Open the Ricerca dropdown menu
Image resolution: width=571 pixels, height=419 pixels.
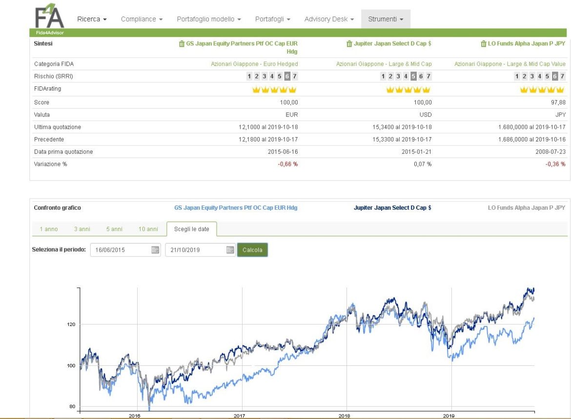pyautogui.click(x=92, y=19)
